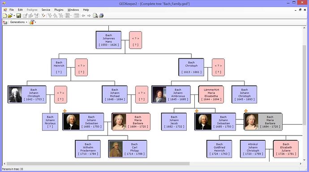Open the Pedigree menu

[x=32, y=10]
